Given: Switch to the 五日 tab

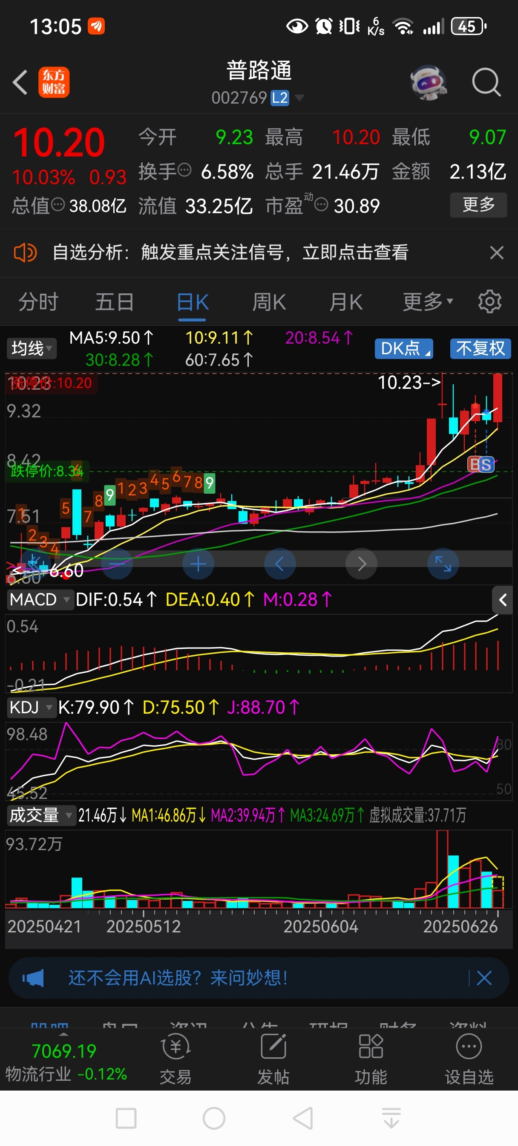Looking at the screenshot, I should [114, 302].
